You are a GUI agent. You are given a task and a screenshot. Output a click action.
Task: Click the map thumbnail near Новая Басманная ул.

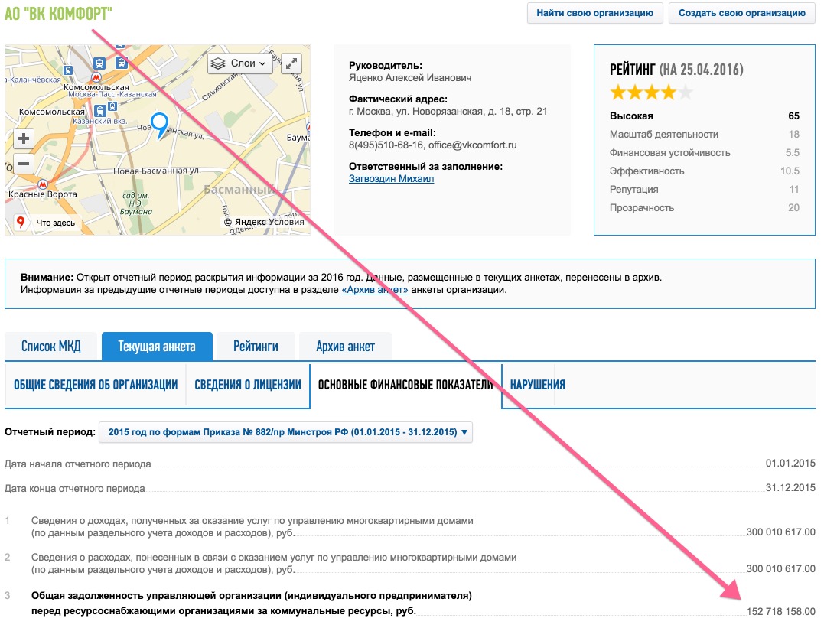tap(157, 171)
